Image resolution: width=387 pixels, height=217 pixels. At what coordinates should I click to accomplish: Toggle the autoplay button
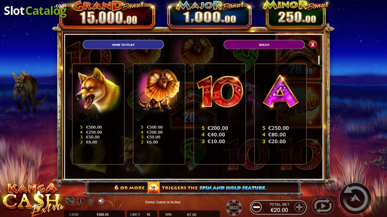coord(323,206)
